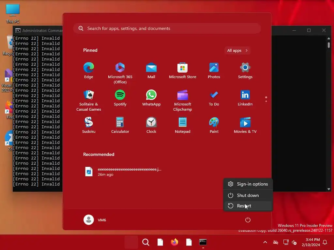Choose Restart from the power menu
Viewport: 334px width, 250px height.
(x=248, y=206)
